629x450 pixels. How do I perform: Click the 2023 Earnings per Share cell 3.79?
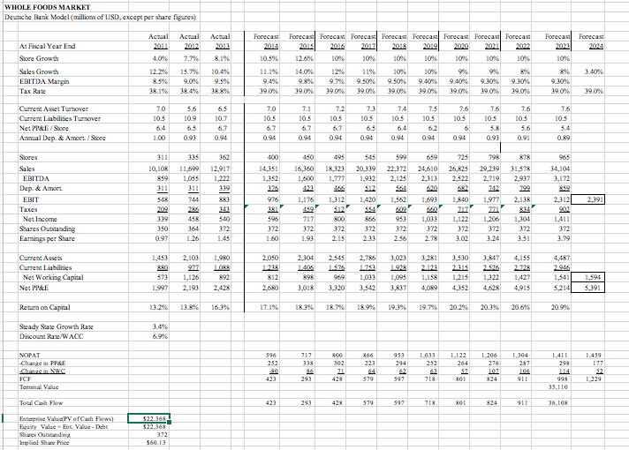564,238
